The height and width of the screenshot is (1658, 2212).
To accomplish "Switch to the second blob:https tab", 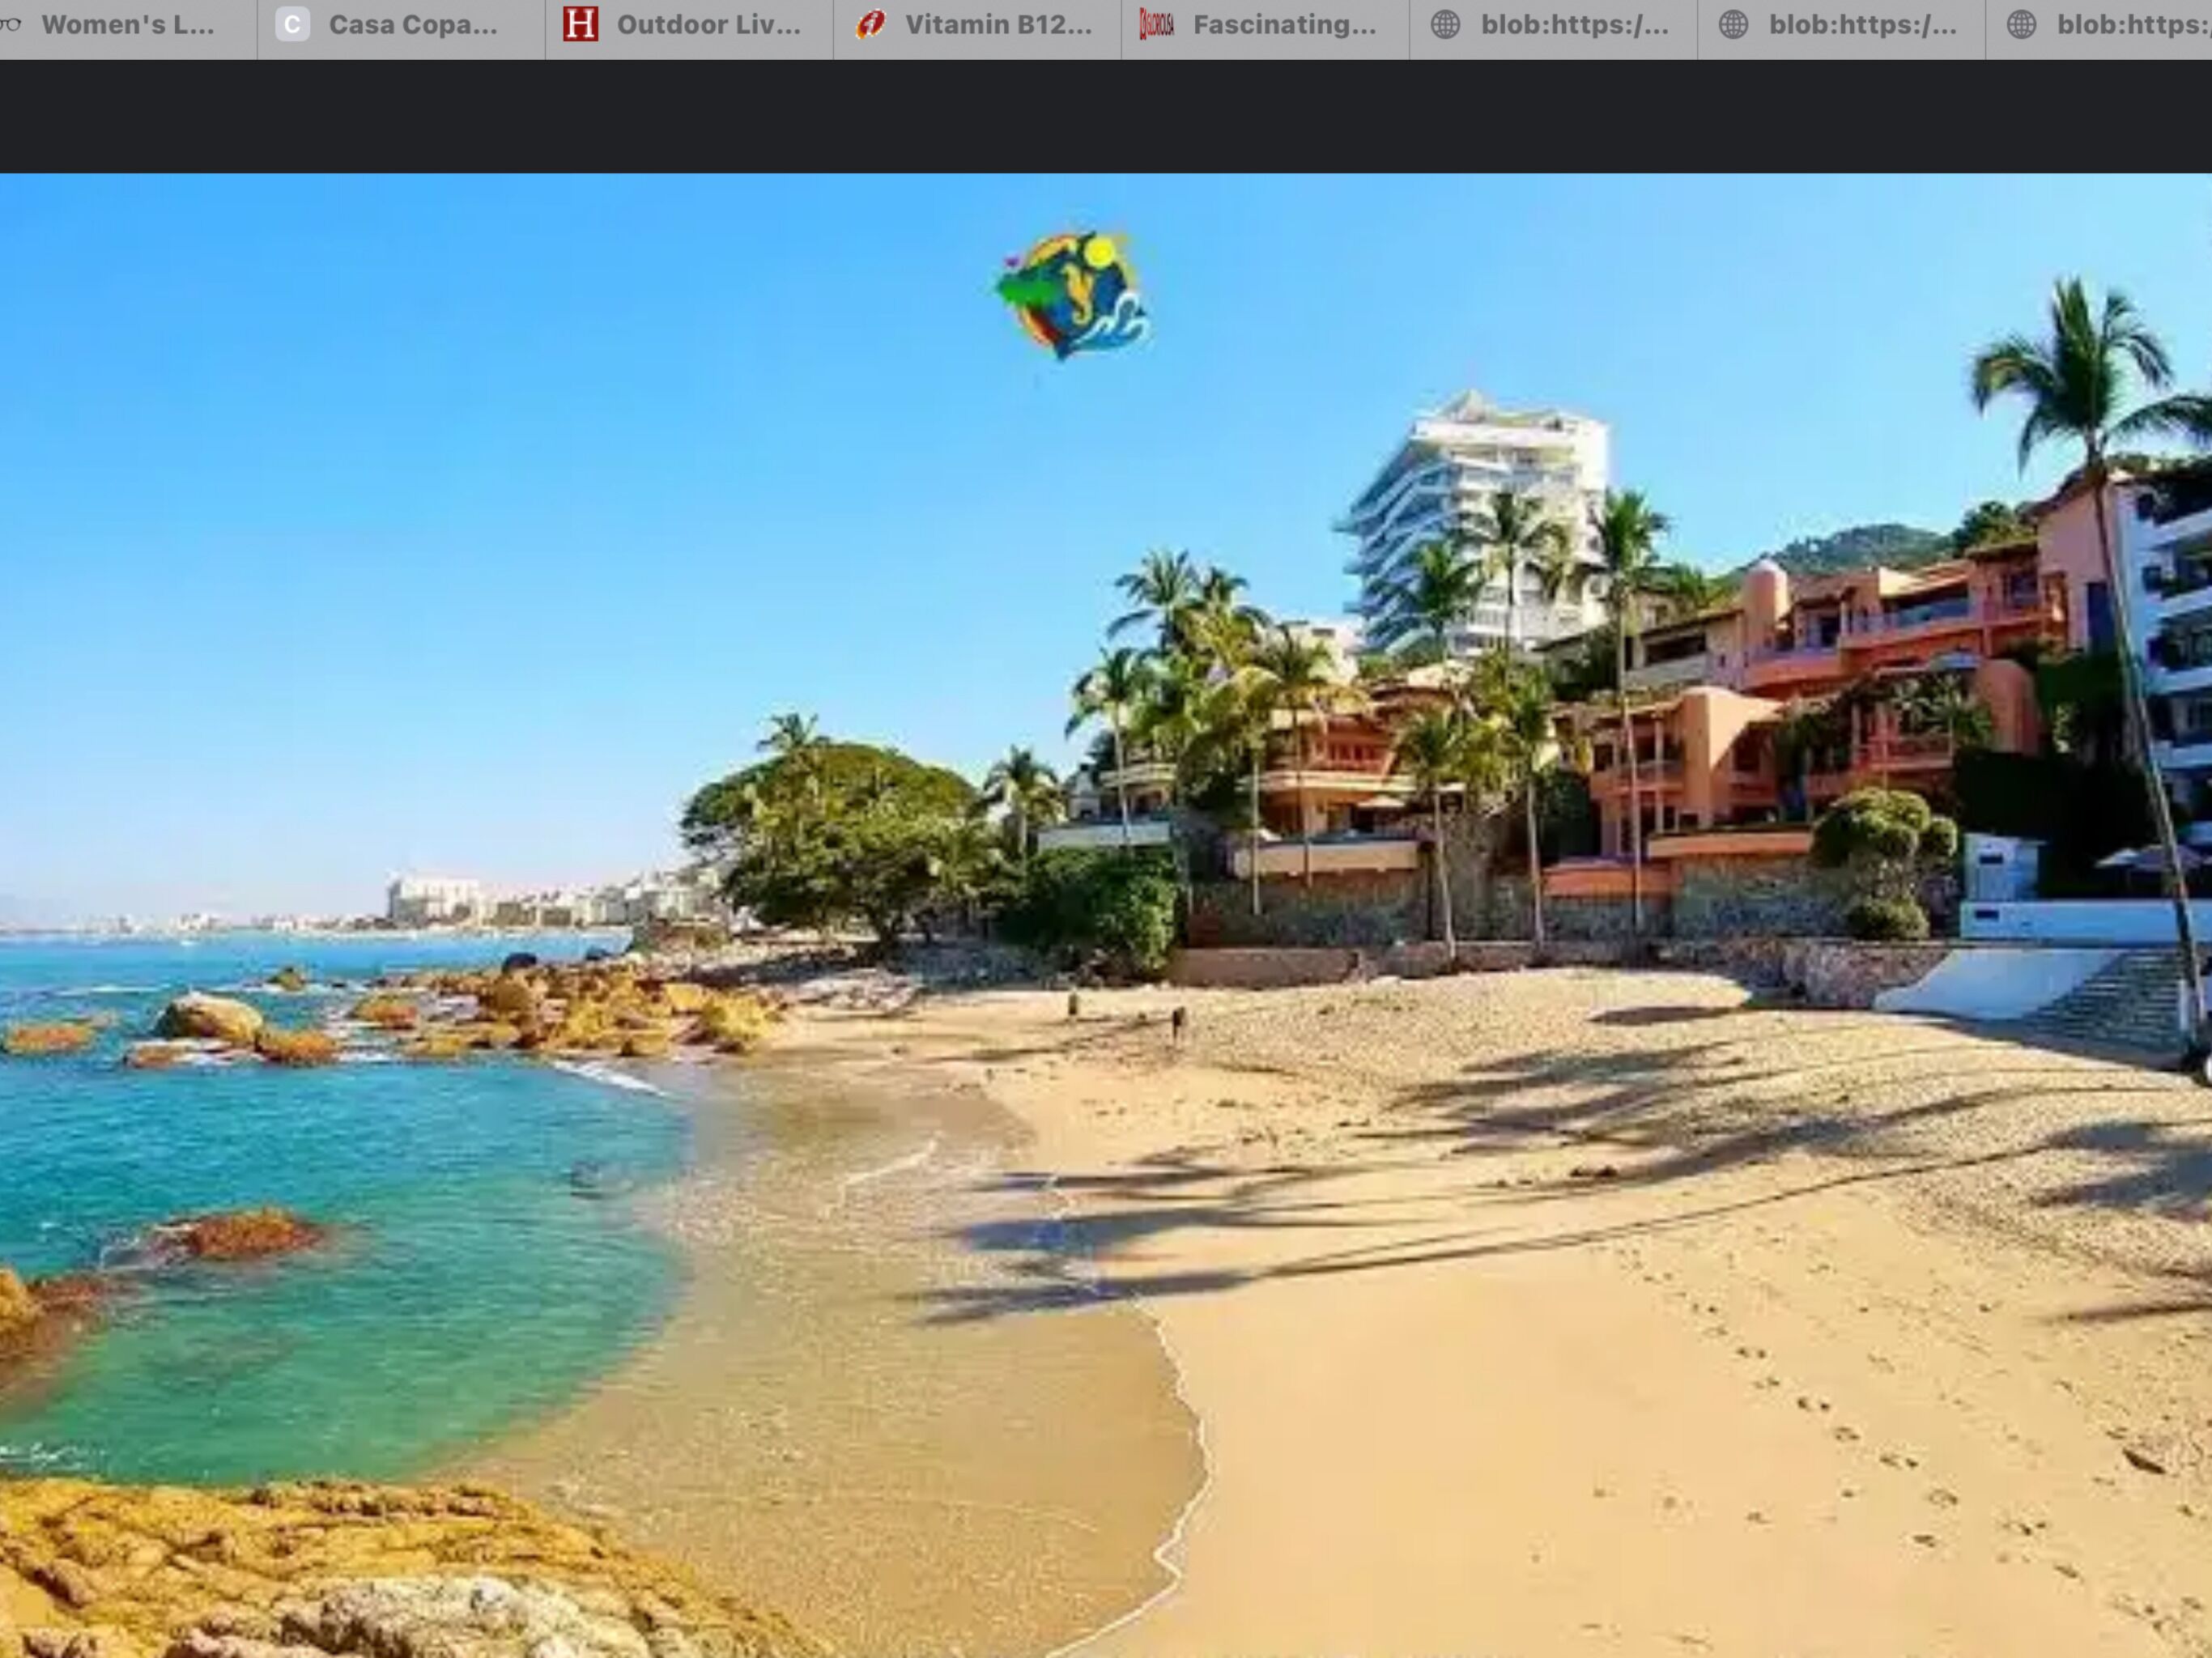I will 1862,25.
